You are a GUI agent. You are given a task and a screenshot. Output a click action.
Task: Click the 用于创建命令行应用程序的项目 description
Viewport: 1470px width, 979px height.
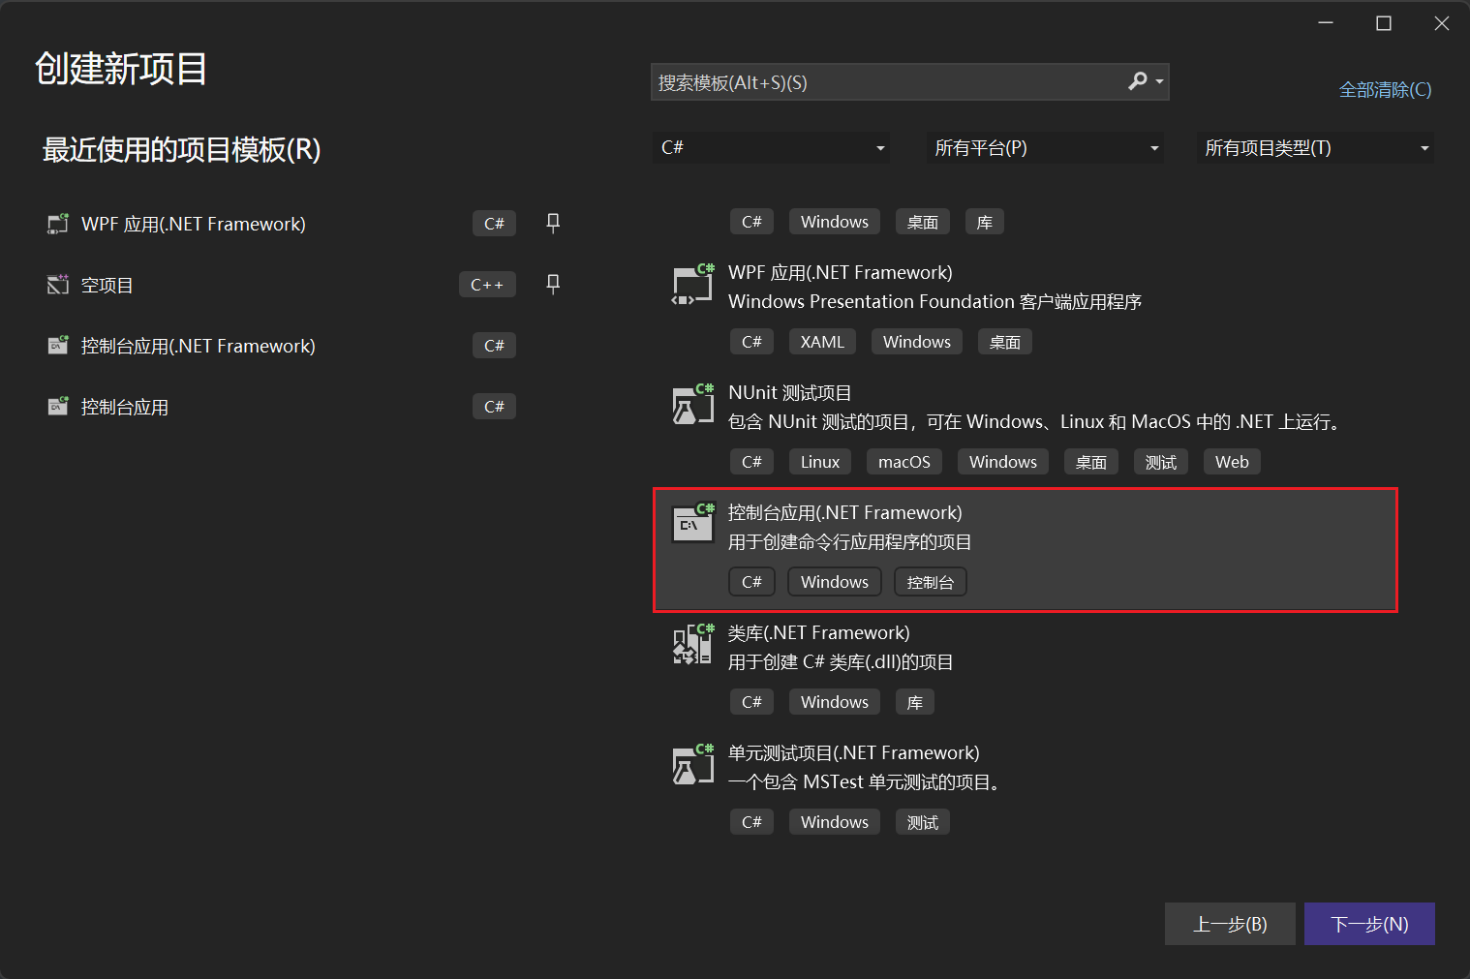(x=849, y=542)
